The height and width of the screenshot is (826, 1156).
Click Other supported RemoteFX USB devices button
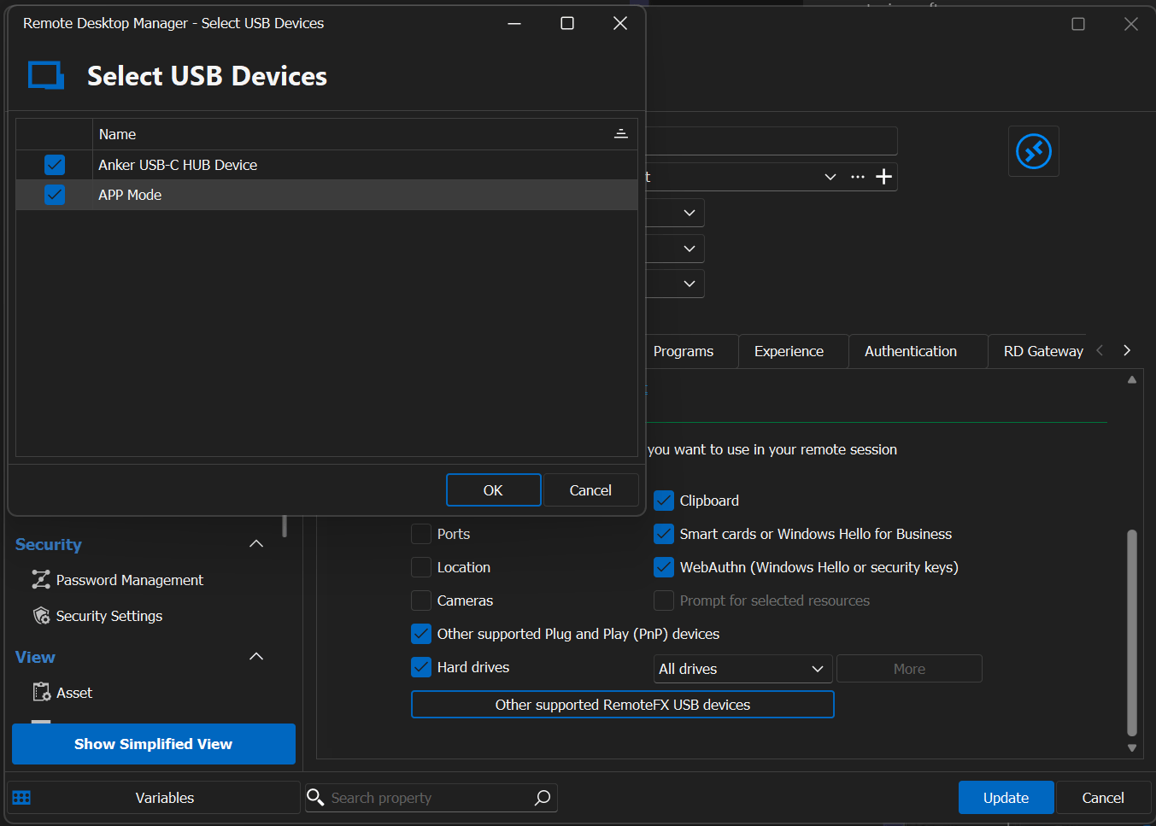coord(622,704)
